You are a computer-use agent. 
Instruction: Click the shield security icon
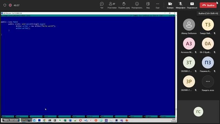click(x=5, y=5)
